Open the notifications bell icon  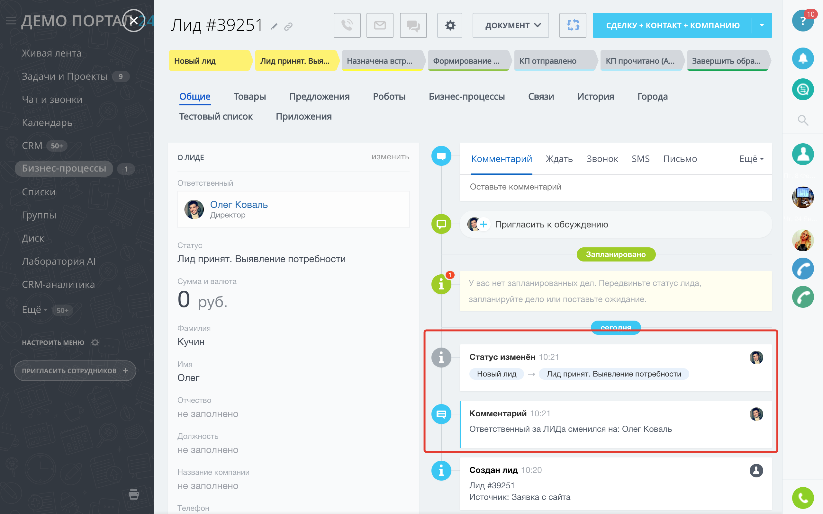(803, 58)
